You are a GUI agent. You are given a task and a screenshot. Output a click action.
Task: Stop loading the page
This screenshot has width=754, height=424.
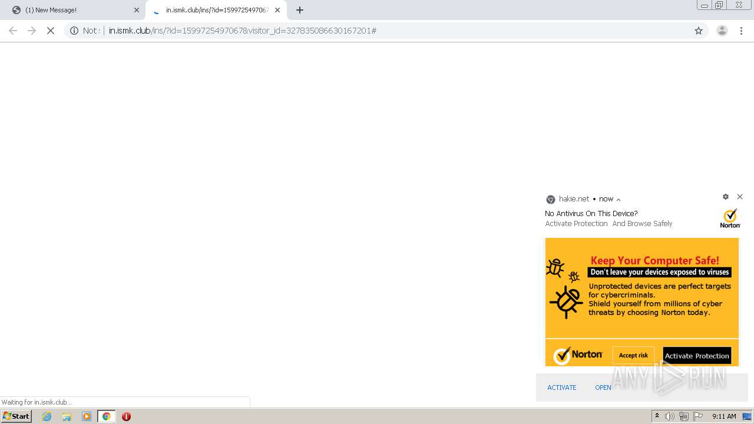click(51, 31)
